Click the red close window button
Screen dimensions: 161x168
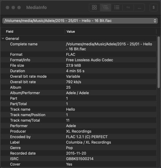[x=8, y=8]
